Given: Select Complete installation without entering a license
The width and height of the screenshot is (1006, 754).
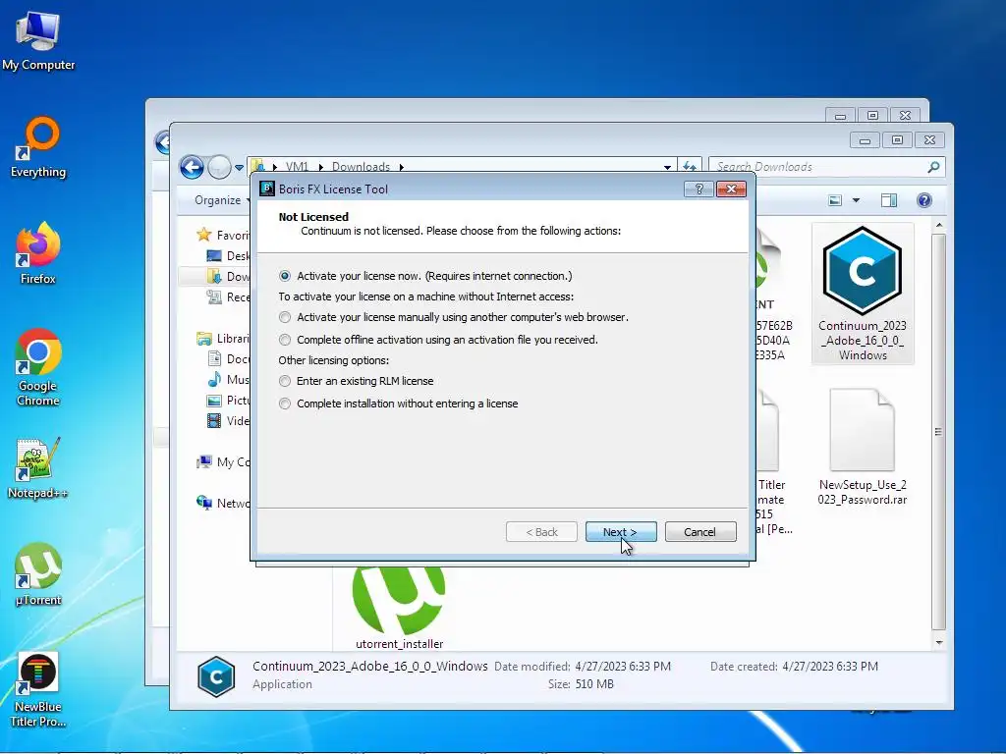Looking at the screenshot, I should coord(285,404).
